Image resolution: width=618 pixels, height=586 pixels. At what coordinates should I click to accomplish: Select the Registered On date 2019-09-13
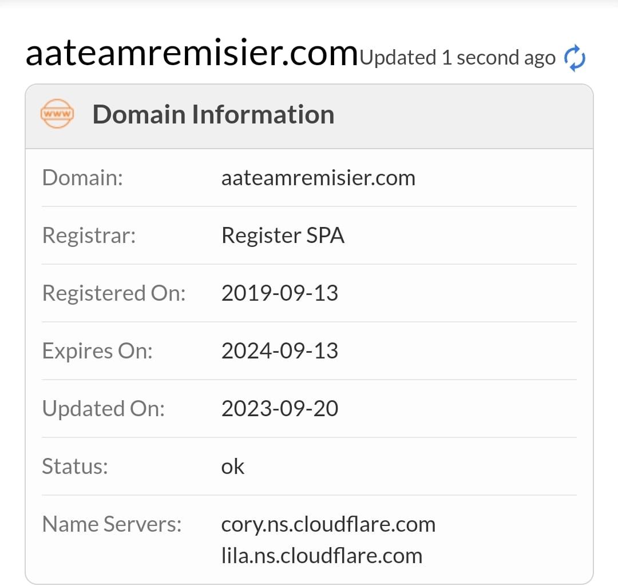tap(280, 293)
